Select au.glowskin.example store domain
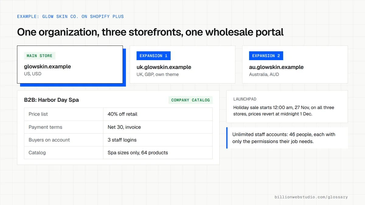365x205 pixels. point(276,67)
